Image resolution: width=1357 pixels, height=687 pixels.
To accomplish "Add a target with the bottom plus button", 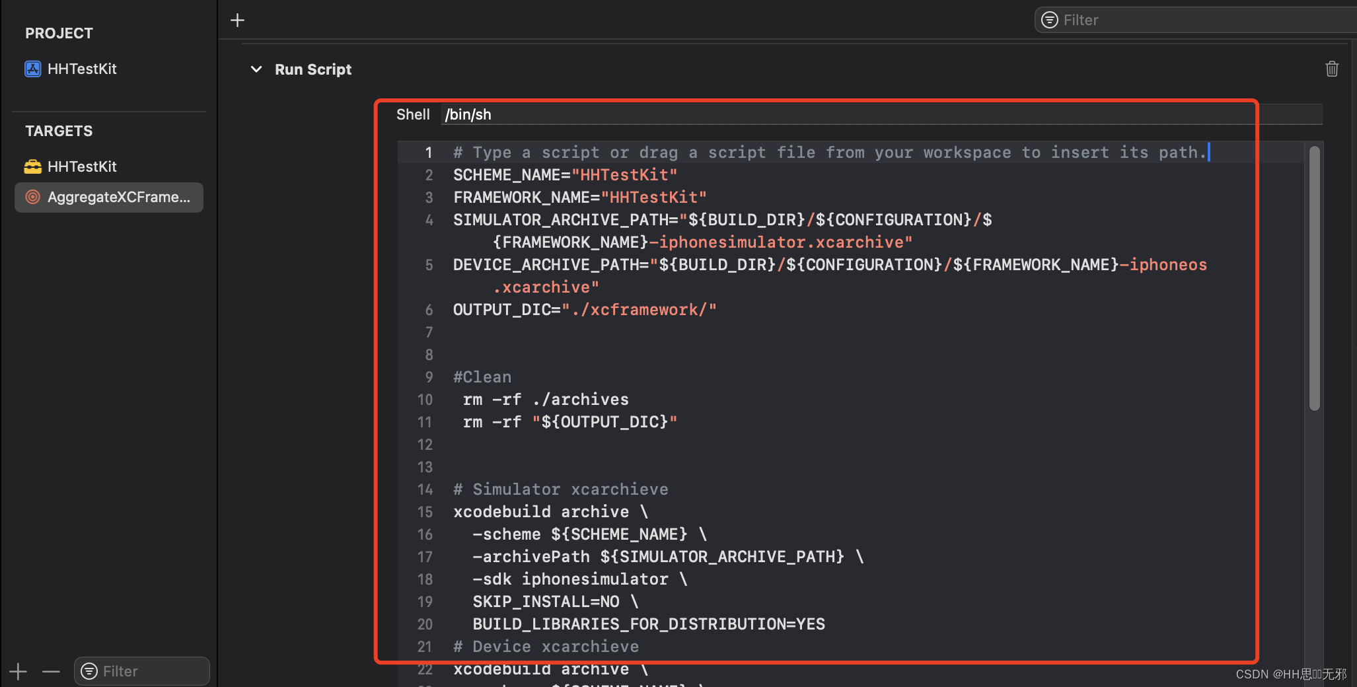I will pos(18,672).
